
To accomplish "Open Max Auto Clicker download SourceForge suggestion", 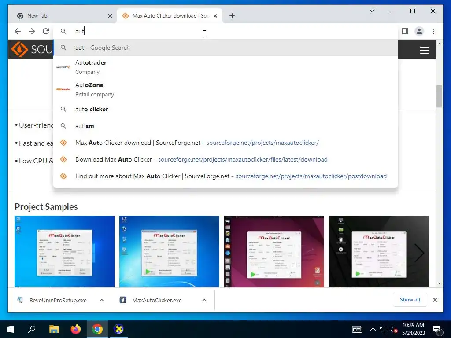I will tap(225, 143).
